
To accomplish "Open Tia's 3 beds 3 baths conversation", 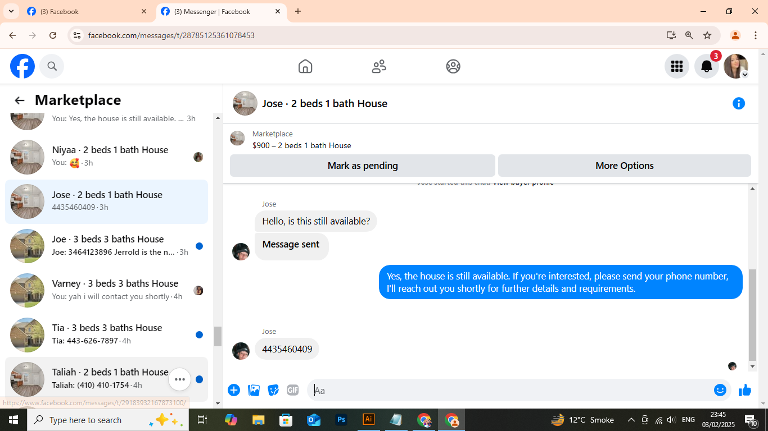I will [x=106, y=334].
